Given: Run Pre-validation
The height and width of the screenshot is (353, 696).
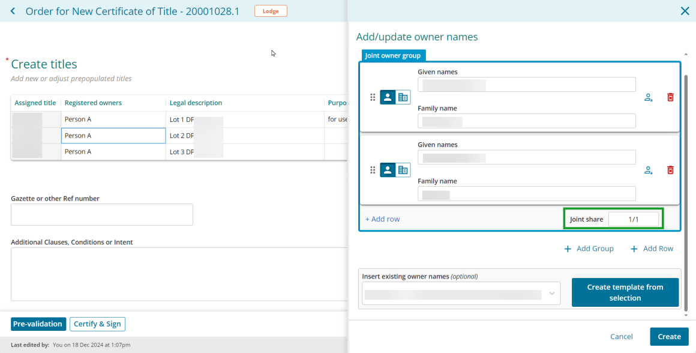Looking at the screenshot, I should [38, 324].
